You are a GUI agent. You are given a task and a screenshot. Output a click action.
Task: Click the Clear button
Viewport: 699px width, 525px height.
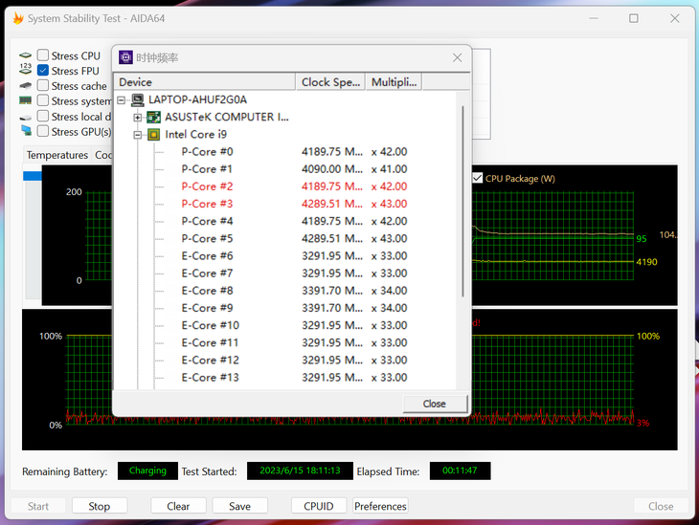point(178,506)
